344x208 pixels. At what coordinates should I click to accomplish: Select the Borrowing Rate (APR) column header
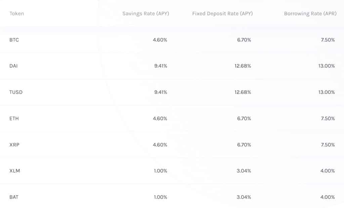(310, 14)
